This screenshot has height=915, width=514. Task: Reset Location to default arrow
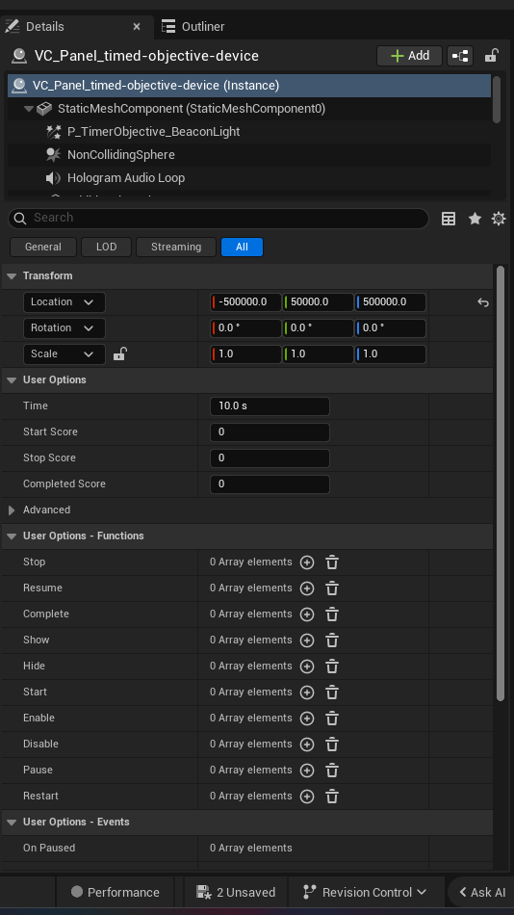coord(483,302)
